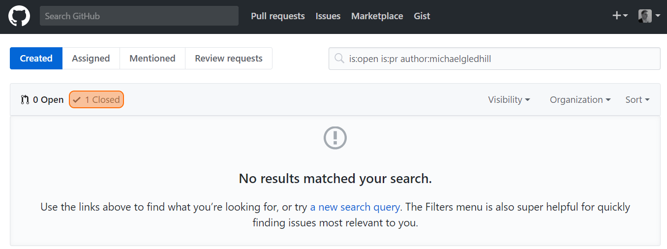Focus the Search GitHub field
This screenshot has height=249, width=667.
139,16
